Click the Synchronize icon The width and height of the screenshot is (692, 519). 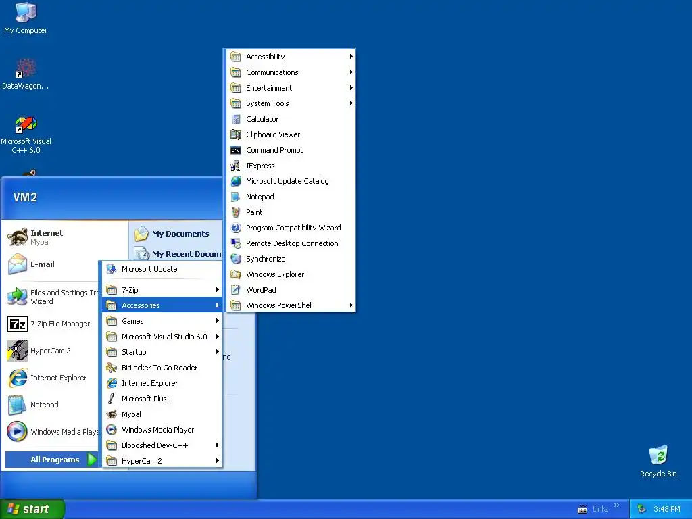coord(236,259)
